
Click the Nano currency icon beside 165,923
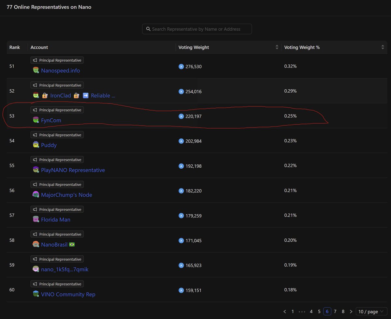click(181, 266)
